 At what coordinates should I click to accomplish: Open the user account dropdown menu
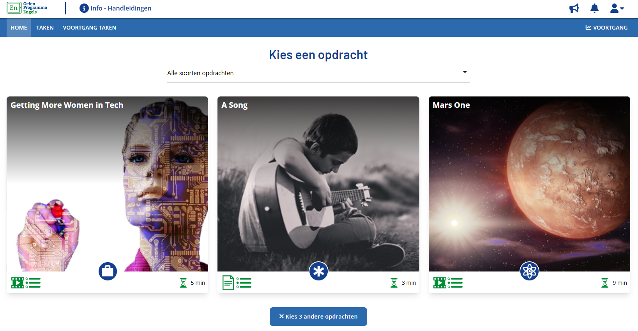pyautogui.click(x=617, y=8)
